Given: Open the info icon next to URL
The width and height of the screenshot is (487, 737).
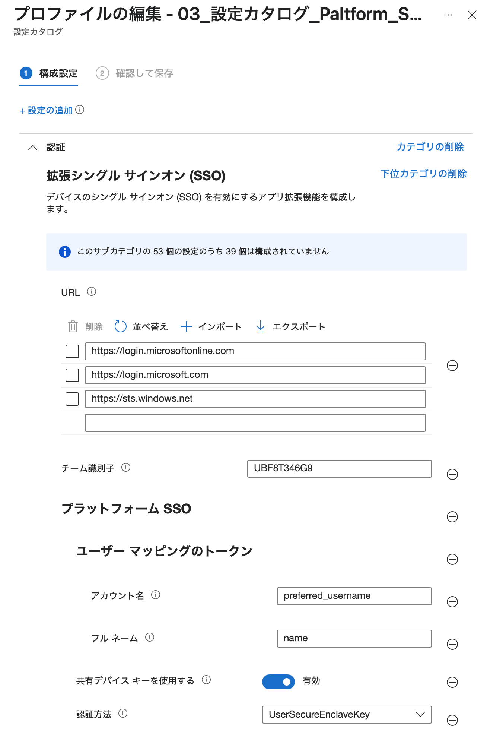Looking at the screenshot, I should pyautogui.click(x=91, y=292).
